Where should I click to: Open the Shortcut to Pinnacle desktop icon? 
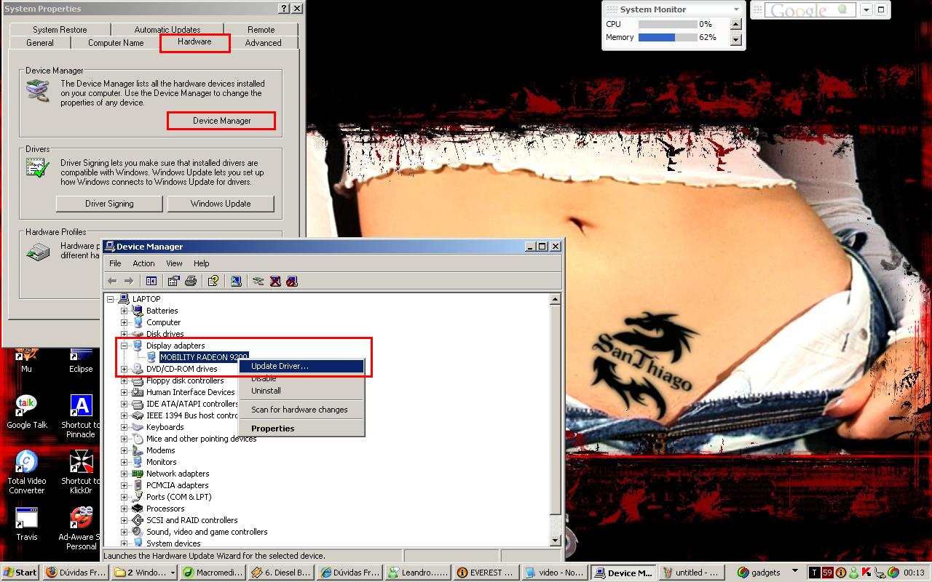pyautogui.click(x=81, y=416)
